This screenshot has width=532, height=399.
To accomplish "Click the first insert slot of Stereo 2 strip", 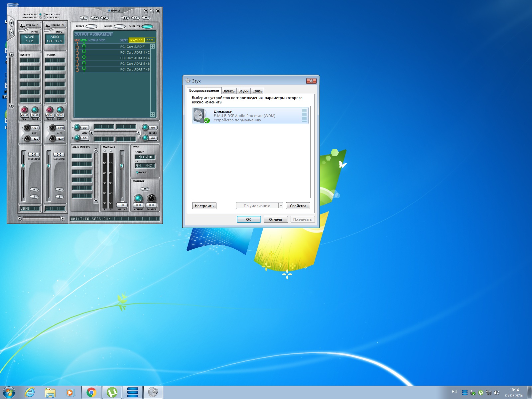I will 55,60.
